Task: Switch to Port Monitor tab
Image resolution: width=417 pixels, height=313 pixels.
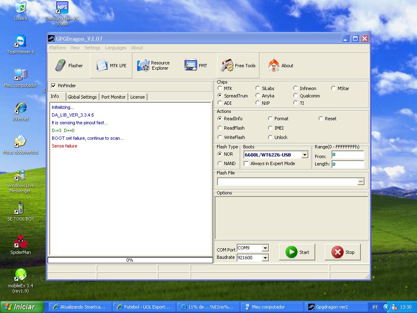Action: click(113, 97)
